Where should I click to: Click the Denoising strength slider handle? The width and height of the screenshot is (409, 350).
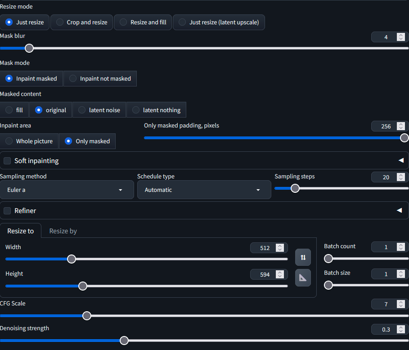(124, 341)
